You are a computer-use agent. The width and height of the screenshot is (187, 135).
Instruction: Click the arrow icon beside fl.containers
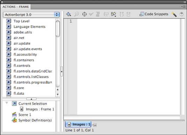(9, 60)
